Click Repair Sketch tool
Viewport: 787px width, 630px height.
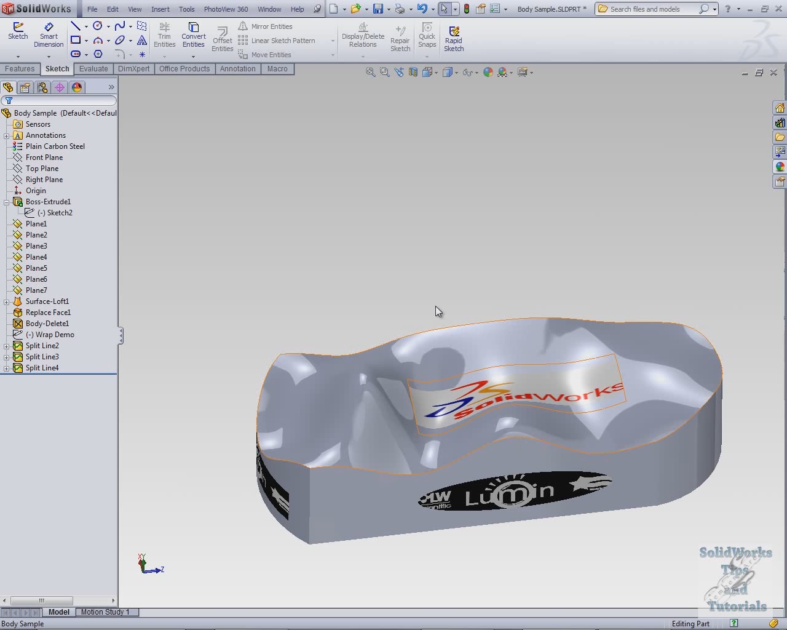[400, 39]
